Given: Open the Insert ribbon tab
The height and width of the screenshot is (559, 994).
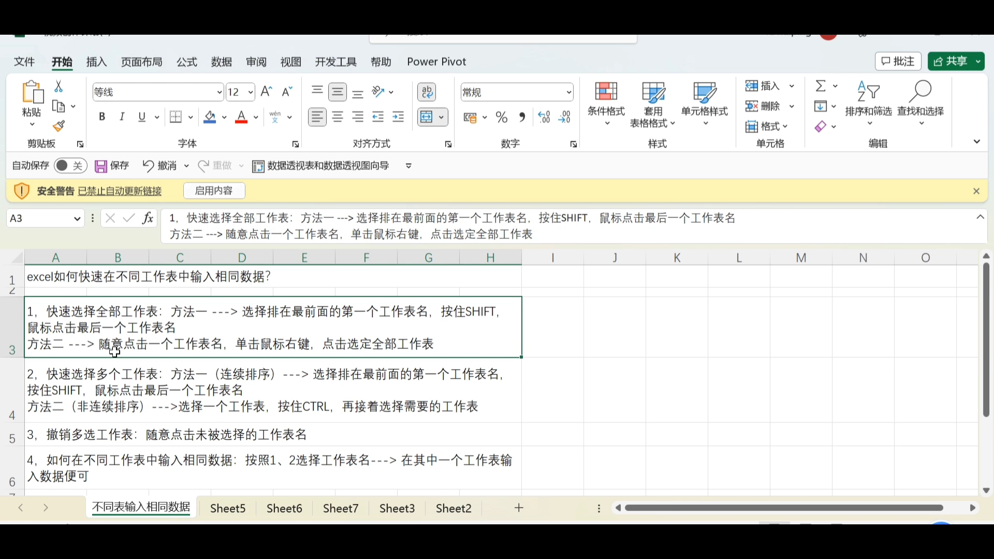Looking at the screenshot, I should [96, 62].
